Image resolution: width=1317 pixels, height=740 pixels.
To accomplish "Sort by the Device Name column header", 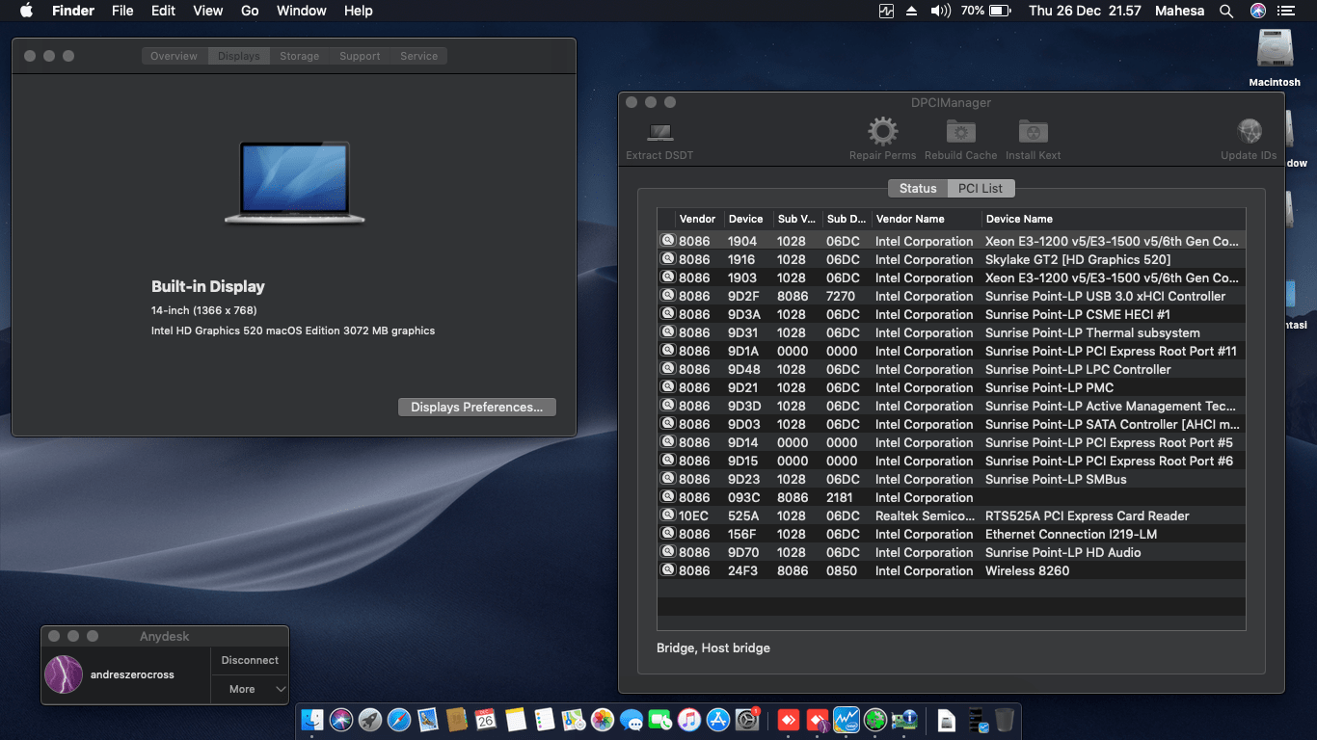I will (1113, 219).
